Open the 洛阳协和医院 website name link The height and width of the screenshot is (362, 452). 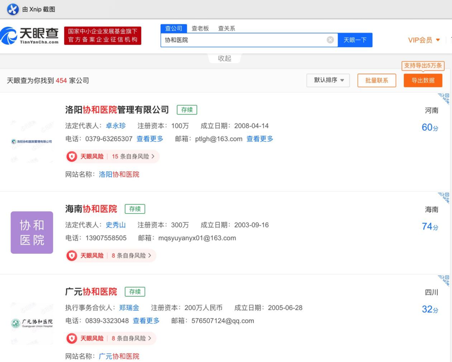click(119, 174)
